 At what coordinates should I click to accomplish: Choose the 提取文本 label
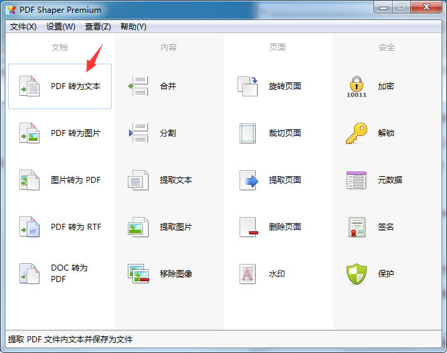pyautogui.click(x=176, y=180)
